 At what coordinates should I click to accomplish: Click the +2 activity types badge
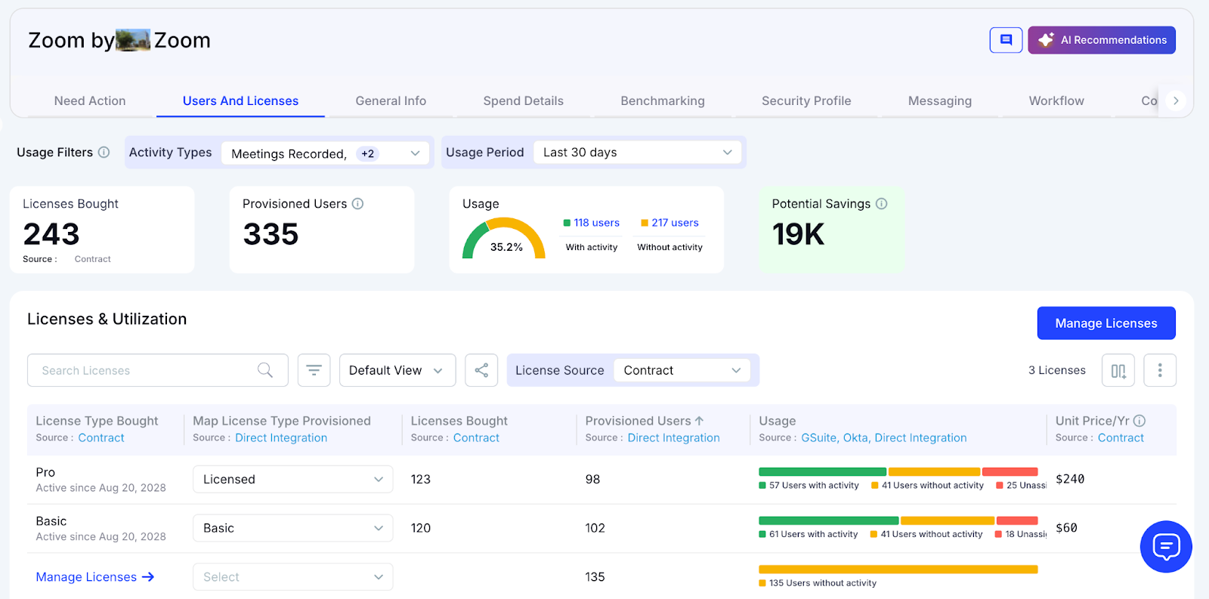point(367,153)
